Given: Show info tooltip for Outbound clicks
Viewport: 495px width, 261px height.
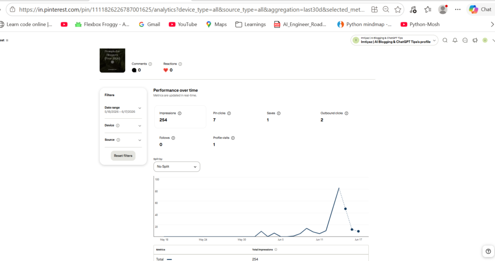Looking at the screenshot, I should point(347,113).
